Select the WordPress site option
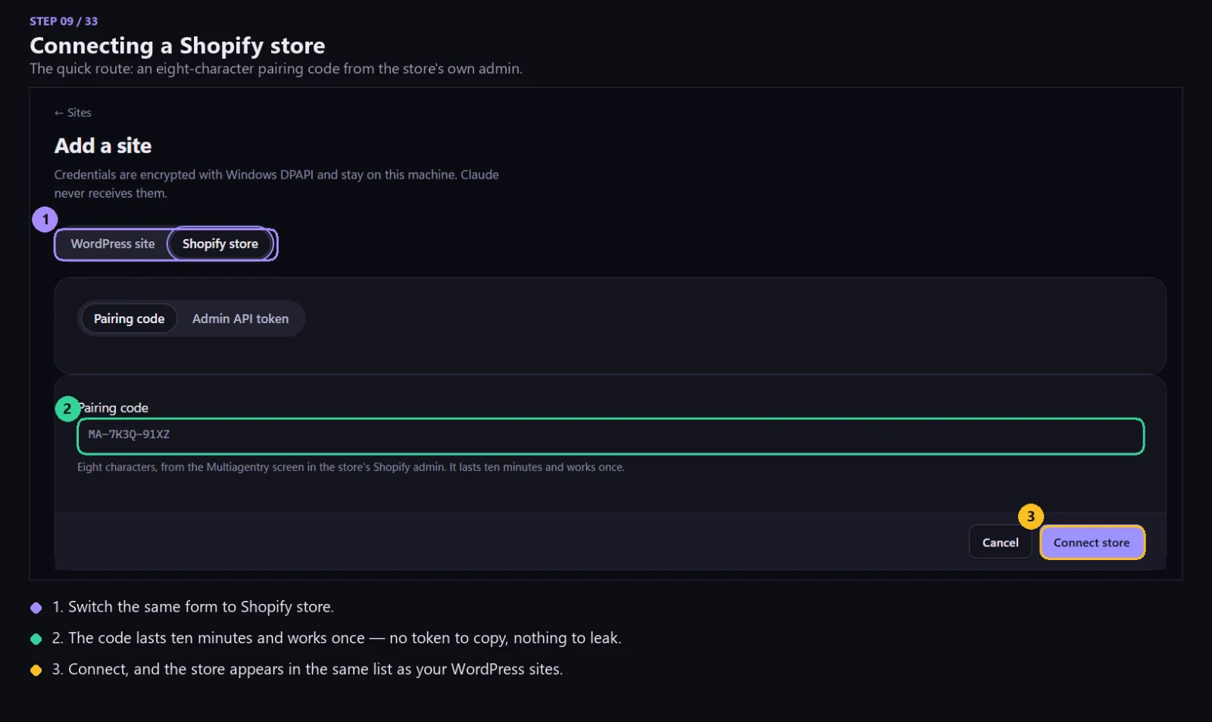The width and height of the screenshot is (1212, 722). coord(113,244)
